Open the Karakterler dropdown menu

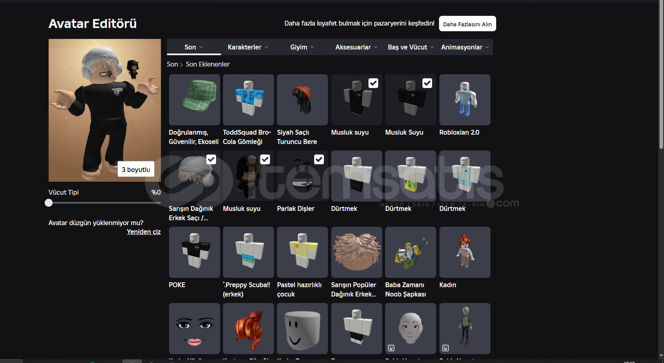(248, 47)
